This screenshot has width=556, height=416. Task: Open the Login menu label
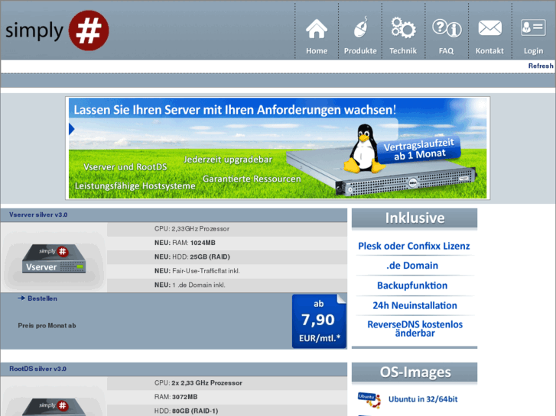[533, 51]
